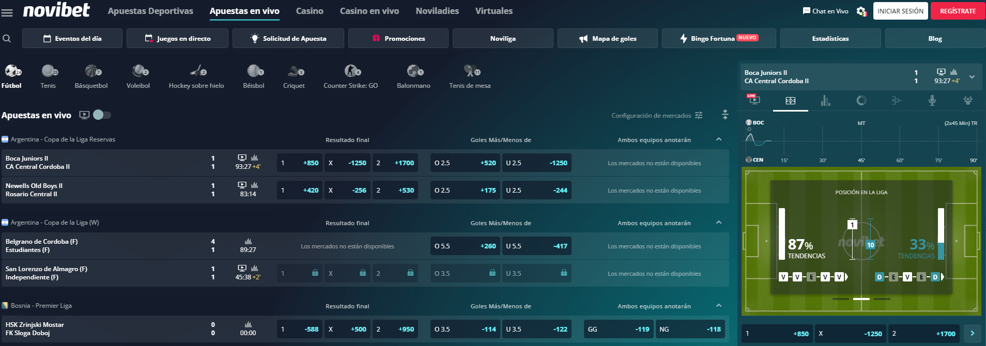Open Casino en vivo menu item
Viewport: 986px width, 346px height.
point(369,11)
